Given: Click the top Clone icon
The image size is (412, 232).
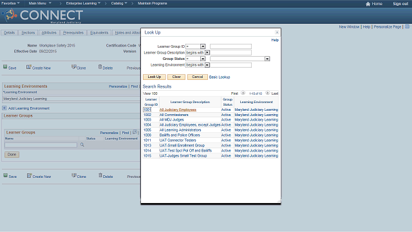Looking at the screenshot, I should (74, 67).
